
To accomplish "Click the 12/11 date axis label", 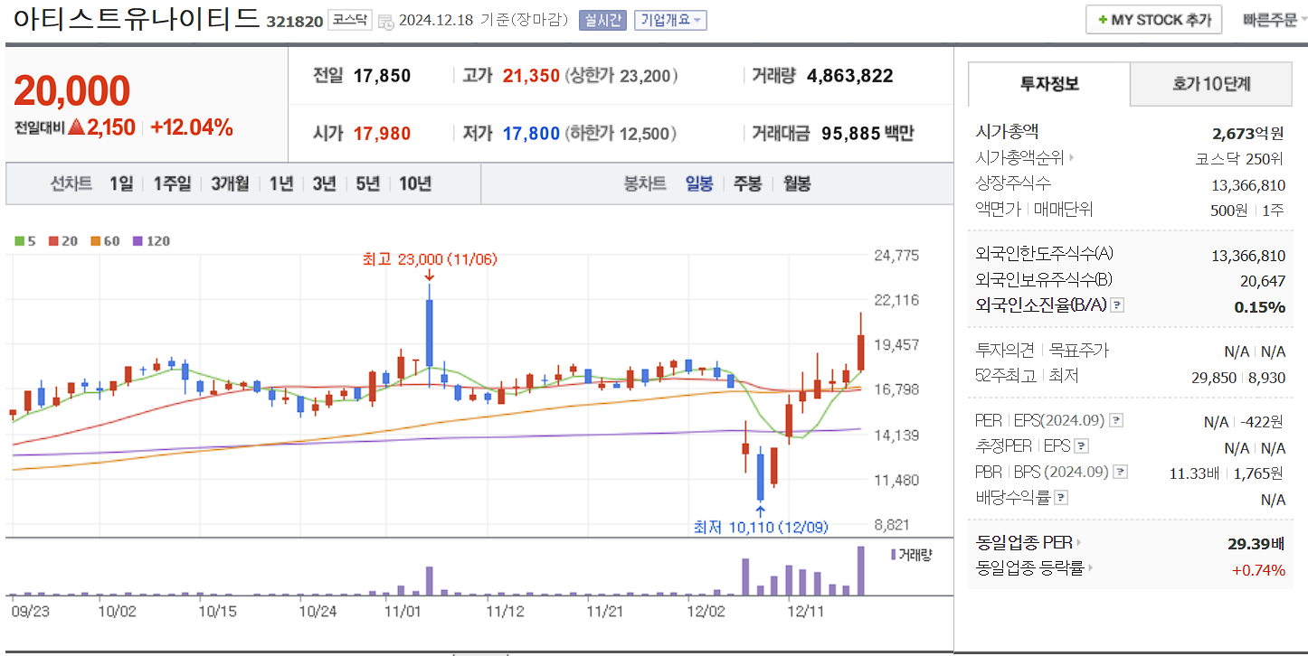I will (x=806, y=611).
